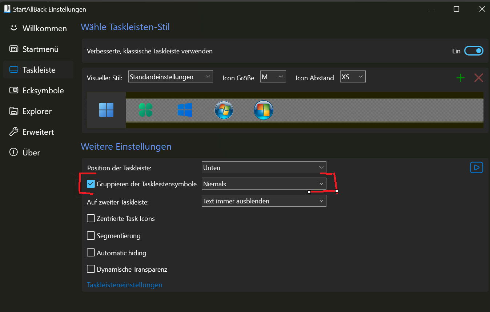Click the smiley icon beside Willkommen

pyautogui.click(x=13, y=28)
